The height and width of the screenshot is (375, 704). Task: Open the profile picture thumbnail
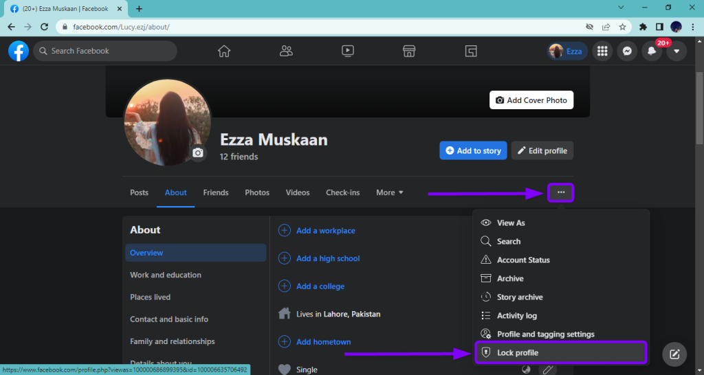point(167,122)
